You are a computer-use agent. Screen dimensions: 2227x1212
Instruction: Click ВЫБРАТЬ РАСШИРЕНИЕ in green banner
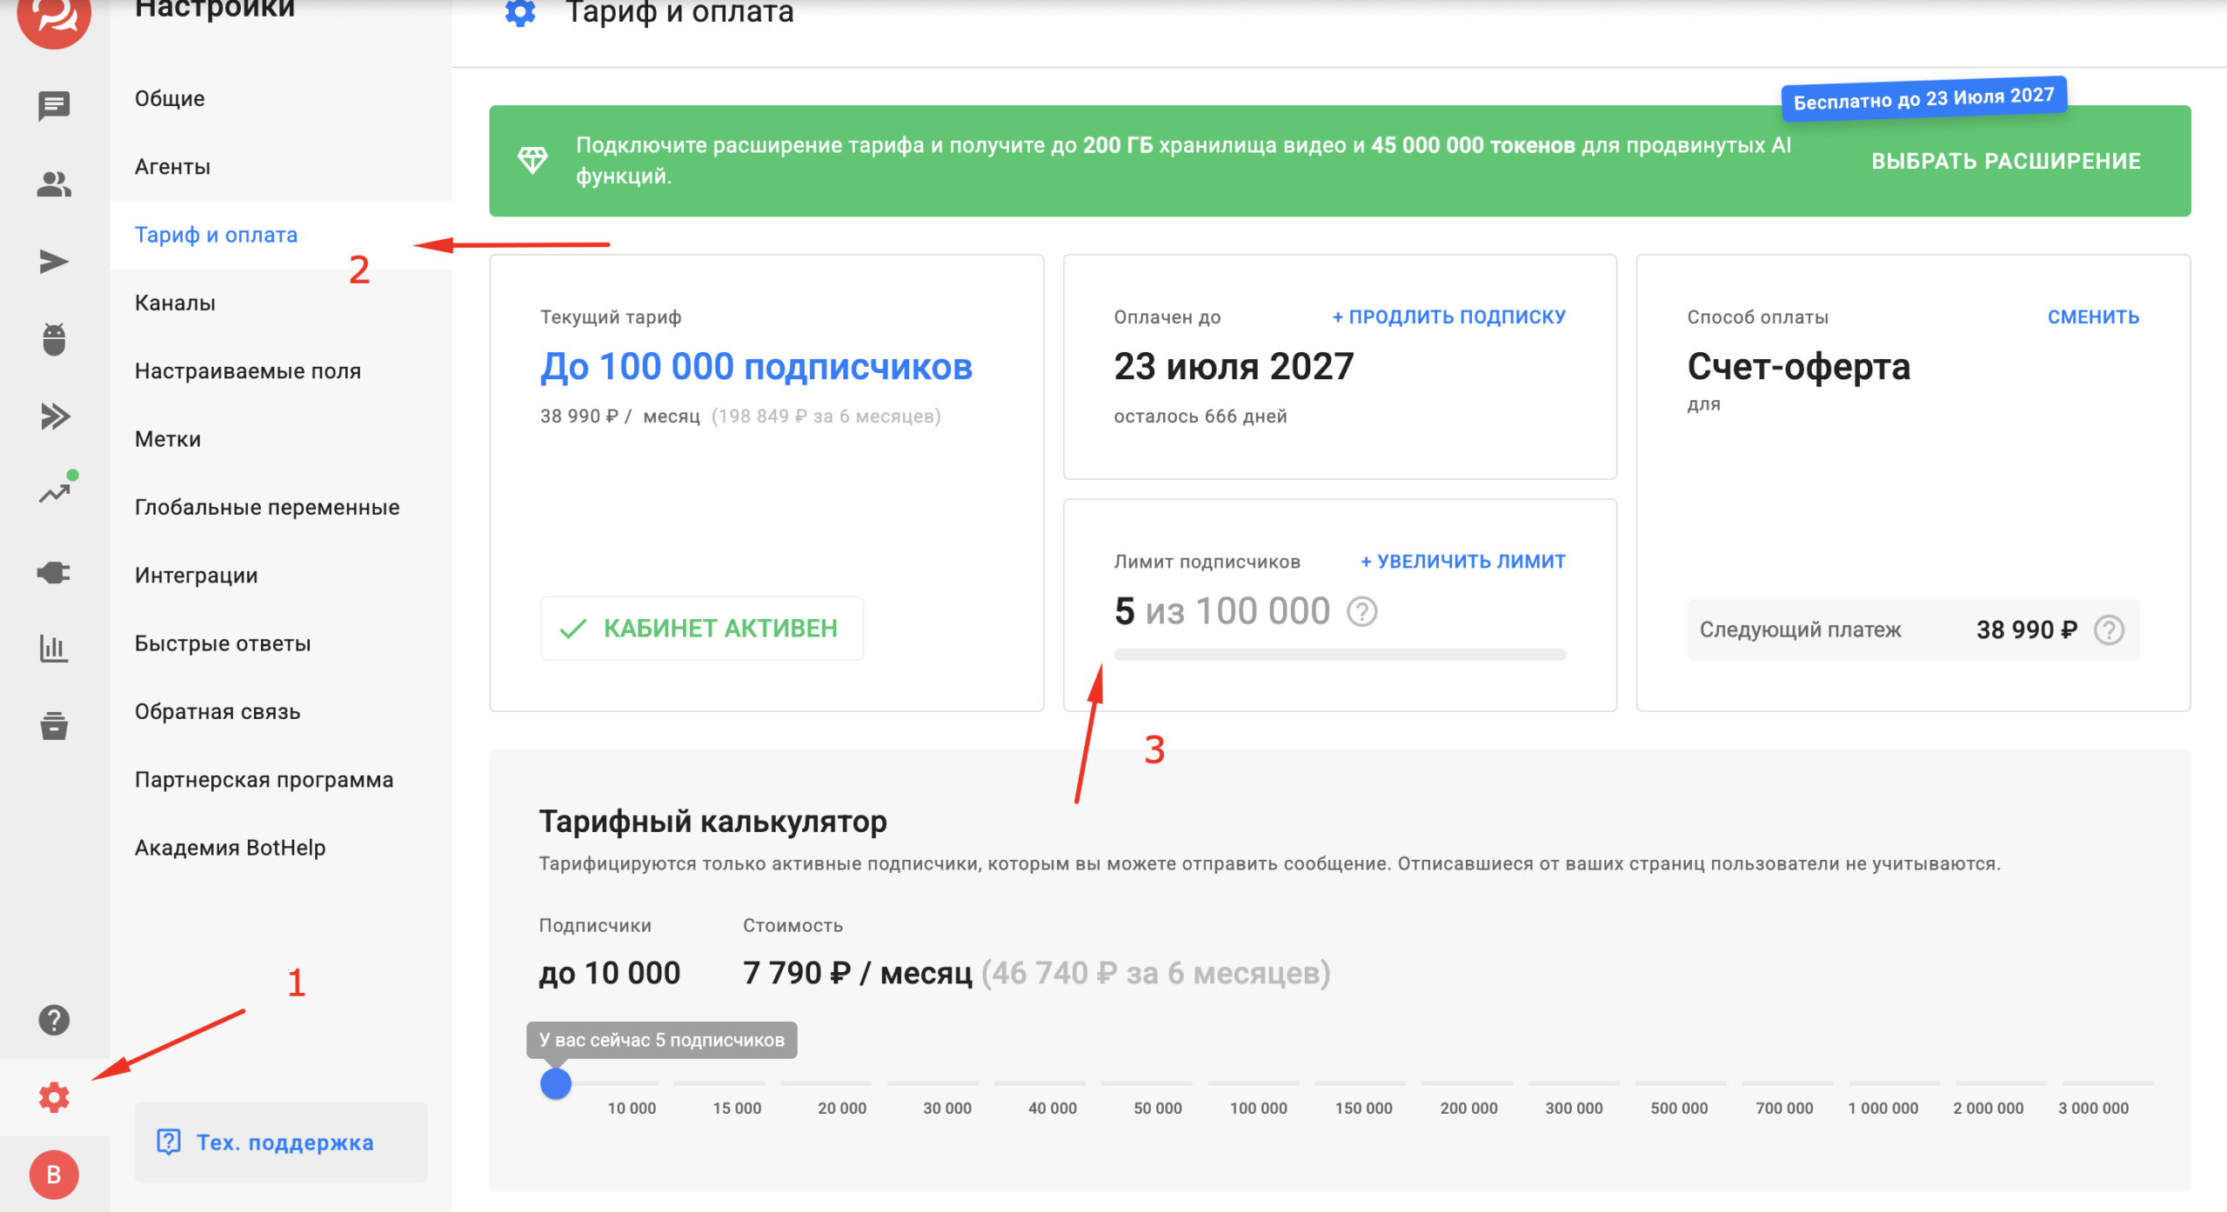click(2005, 161)
